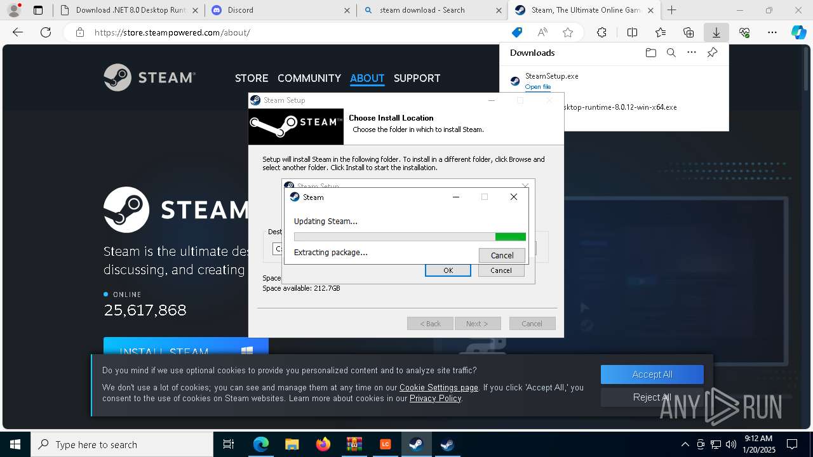Viewport: 813px width, 457px height.
Task: Click the taskbar clock showing 9:12 AM
Action: [758, 444]
